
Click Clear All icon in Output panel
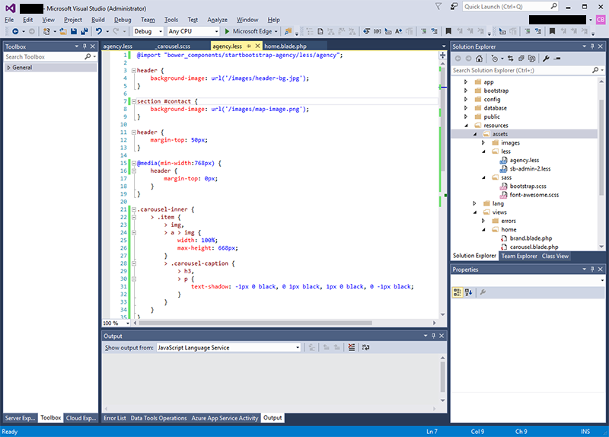tap(352, 348)
